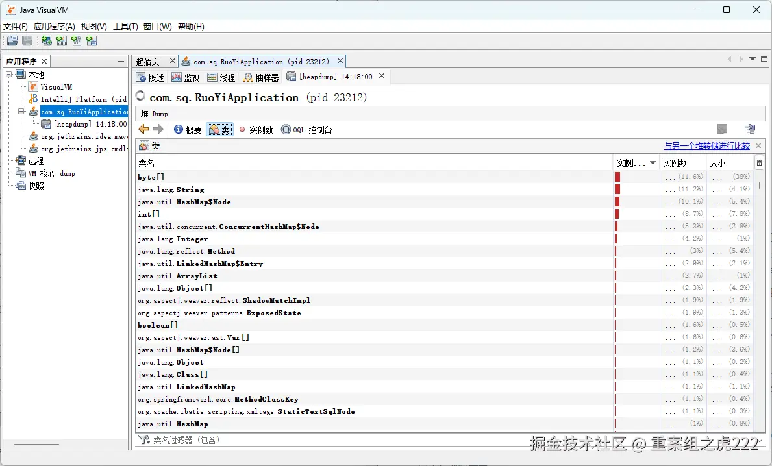Click the 实例数 column header
Screen dimensions: 772x466
tap(682, 163)
